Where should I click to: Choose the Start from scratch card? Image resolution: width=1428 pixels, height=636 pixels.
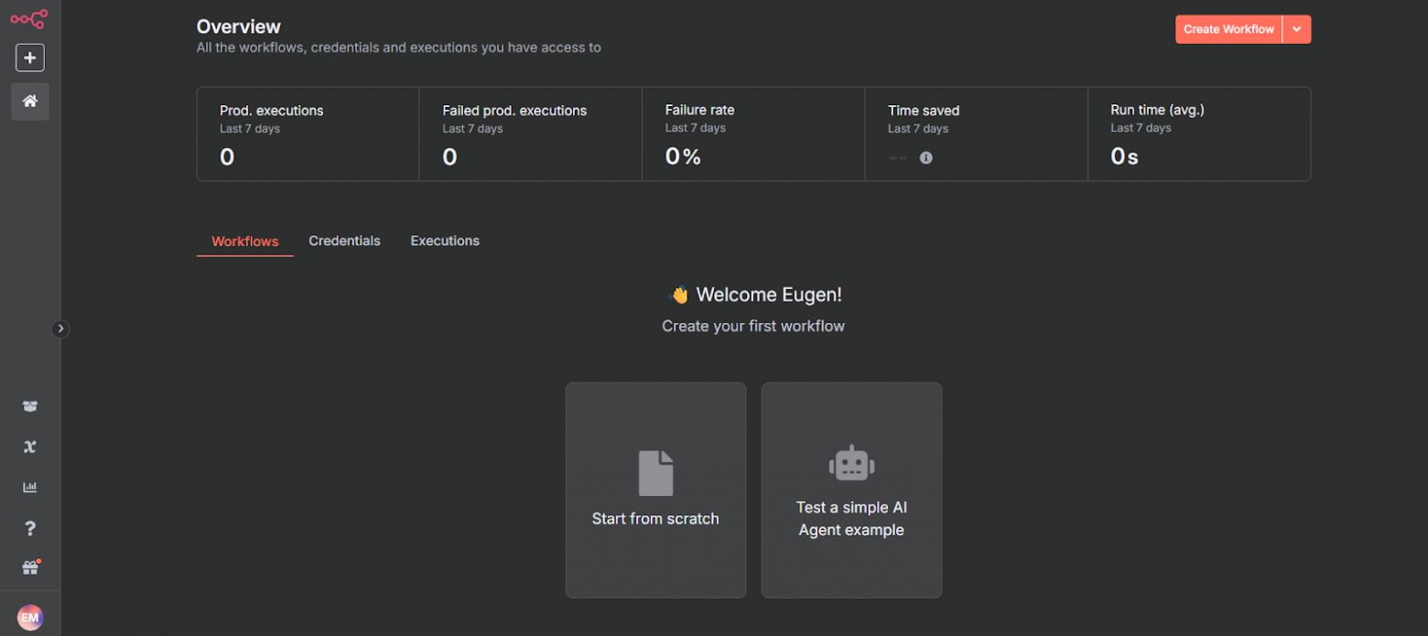[655, 490]
